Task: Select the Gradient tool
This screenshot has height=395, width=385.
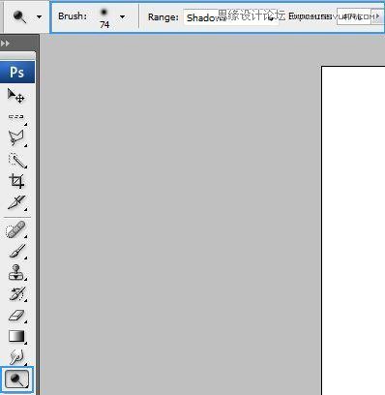Action: 16,336
